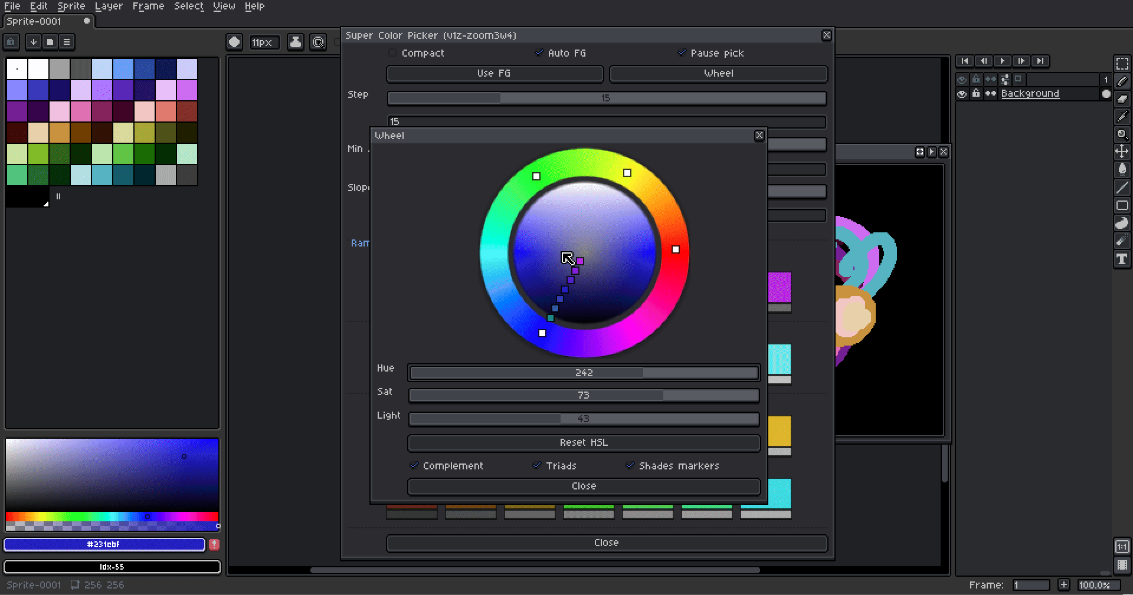Click the palette options hamburger icon
Image resolution: width=1133 pixels, height=595 pixels.
pyautogui.click(x=67, y=42)
